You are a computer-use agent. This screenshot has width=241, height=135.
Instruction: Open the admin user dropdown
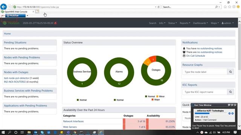pos(227,23)
